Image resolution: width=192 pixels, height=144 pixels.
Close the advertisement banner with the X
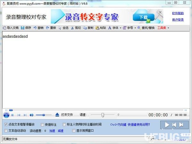tap(160, 12)
